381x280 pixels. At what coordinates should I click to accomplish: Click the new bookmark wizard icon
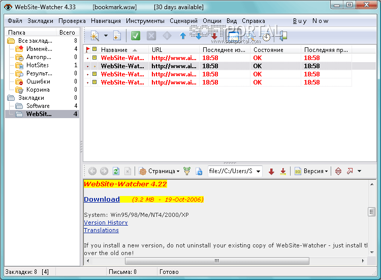coord(94,36)
